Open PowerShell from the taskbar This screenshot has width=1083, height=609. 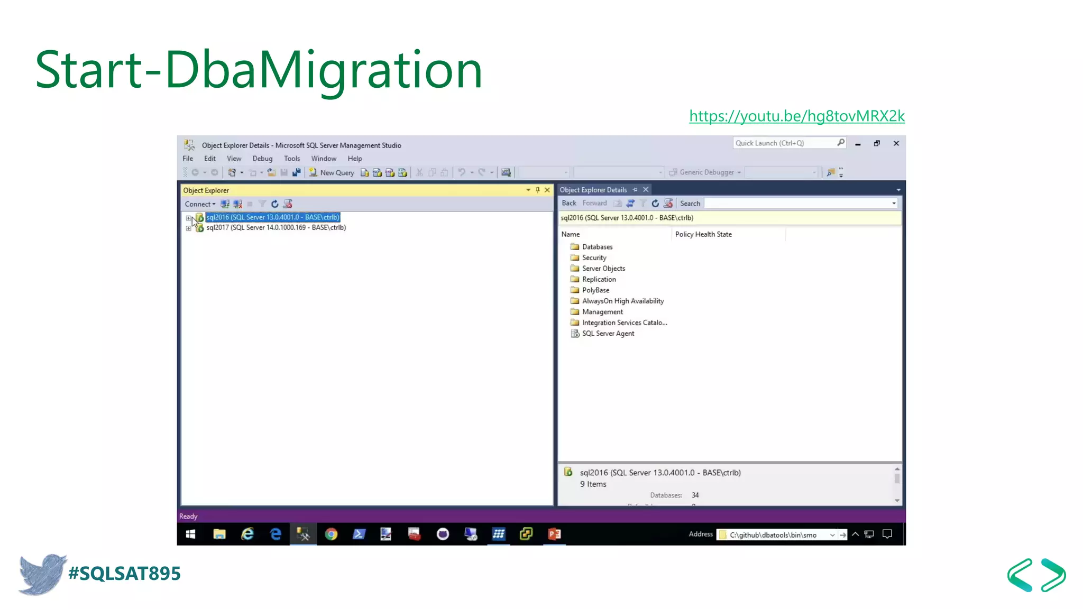pos(359,534)
